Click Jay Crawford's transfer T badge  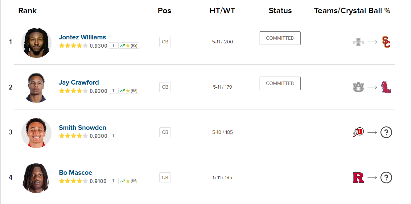tap(113, 91)
